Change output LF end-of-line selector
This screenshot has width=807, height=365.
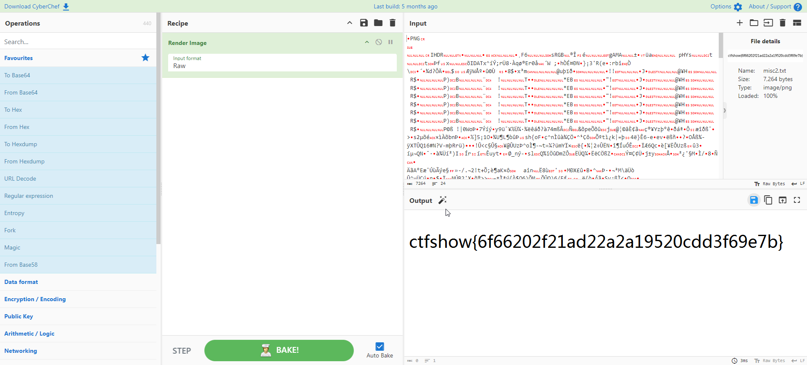click(798, 361)
